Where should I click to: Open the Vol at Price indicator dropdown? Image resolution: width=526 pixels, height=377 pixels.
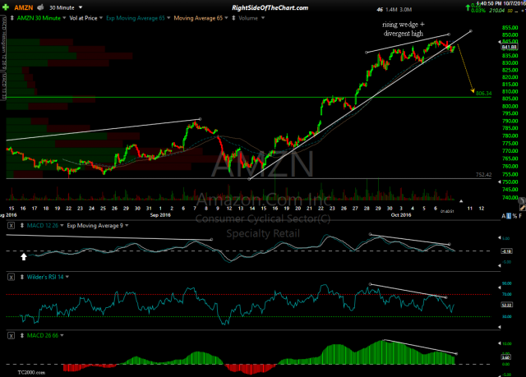(x=101, y=18)
